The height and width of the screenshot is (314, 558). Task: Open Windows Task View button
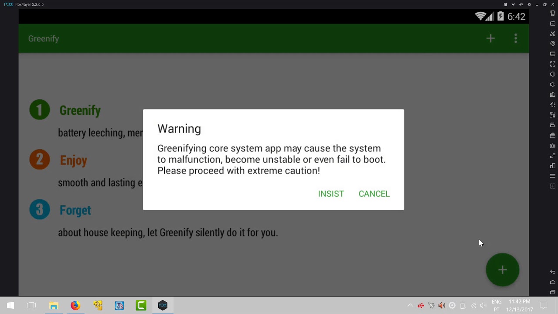pos(31,306)
